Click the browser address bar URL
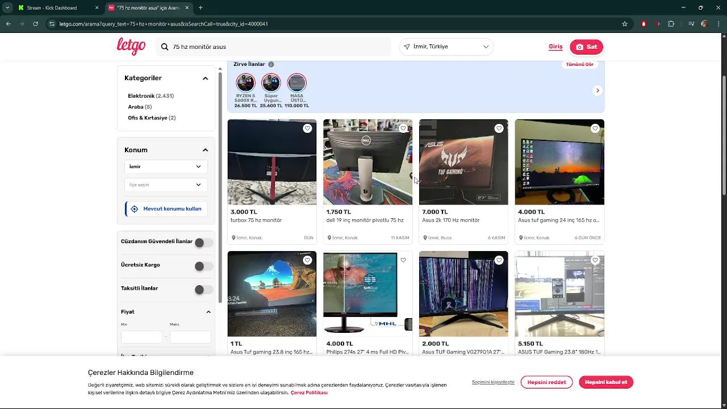 pos(164,24)
